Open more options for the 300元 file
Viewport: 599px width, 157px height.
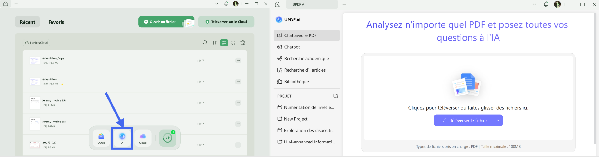(x=238, y=145)
